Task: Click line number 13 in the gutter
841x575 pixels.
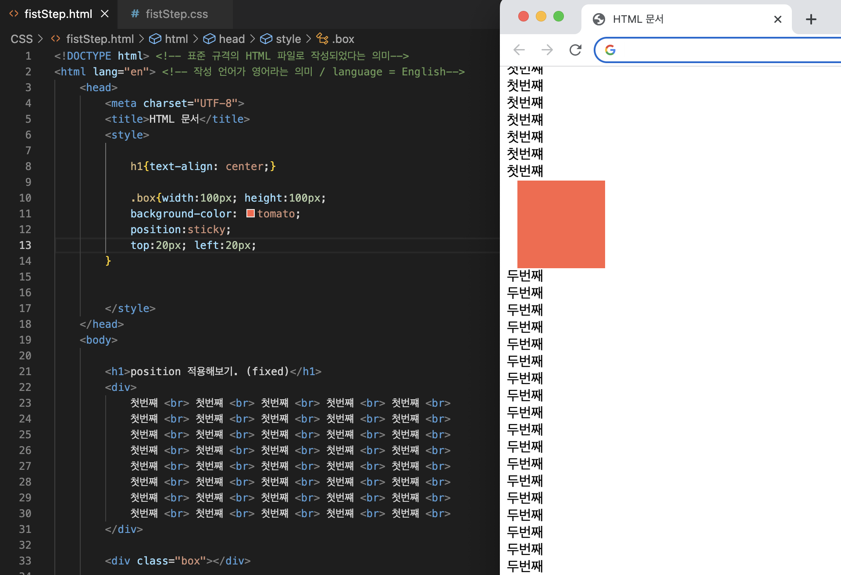Action: 25,245
